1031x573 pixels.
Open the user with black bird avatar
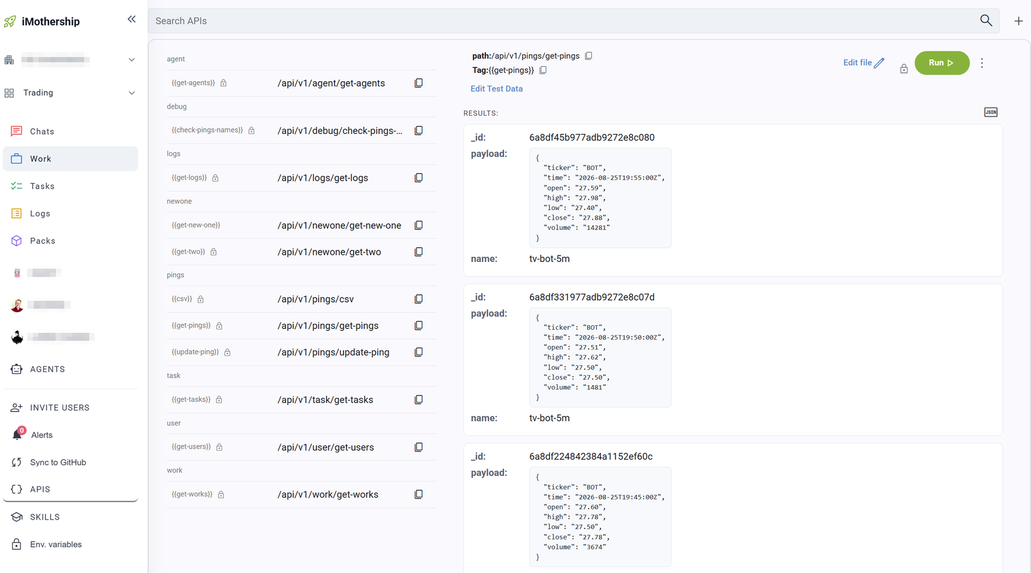17,337
